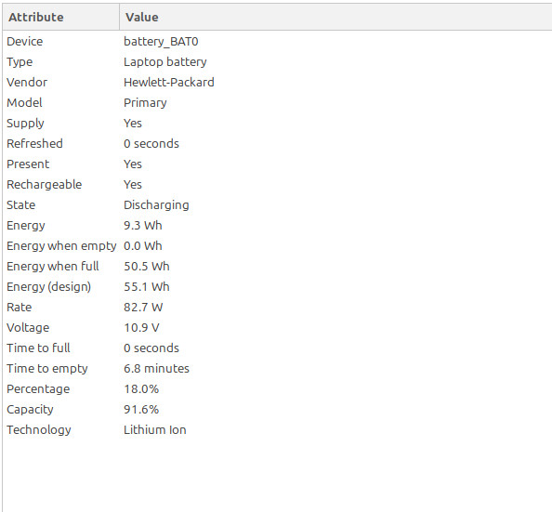Click the Technology Lithium Ion row
Viewport: 552px width, 512px height.
(x=278, y=429)
